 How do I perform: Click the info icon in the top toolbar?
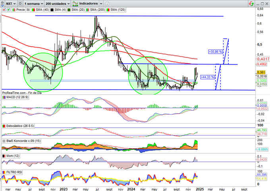(x=107, y=4)
